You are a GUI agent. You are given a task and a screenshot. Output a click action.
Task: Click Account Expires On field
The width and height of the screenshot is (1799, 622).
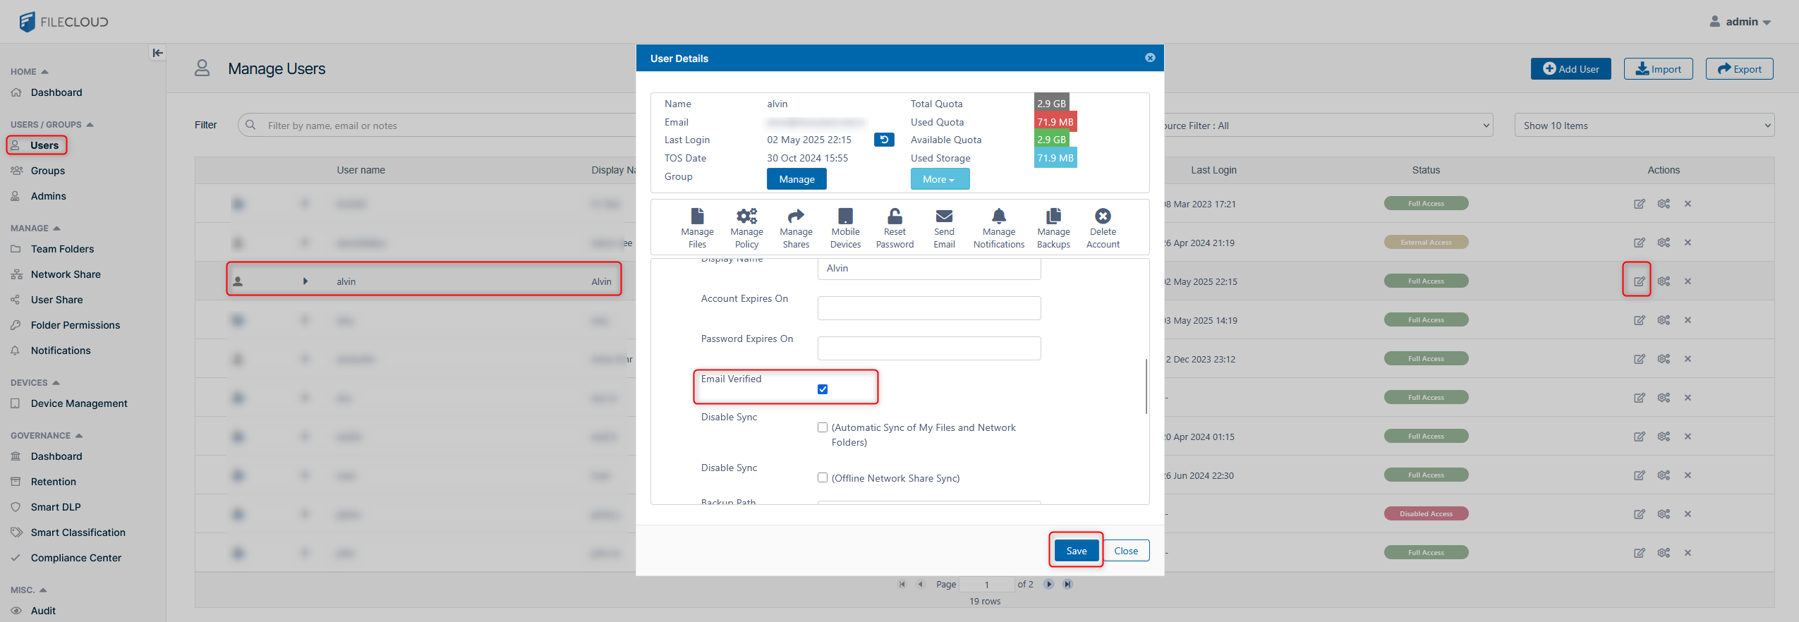pos(929,308)
